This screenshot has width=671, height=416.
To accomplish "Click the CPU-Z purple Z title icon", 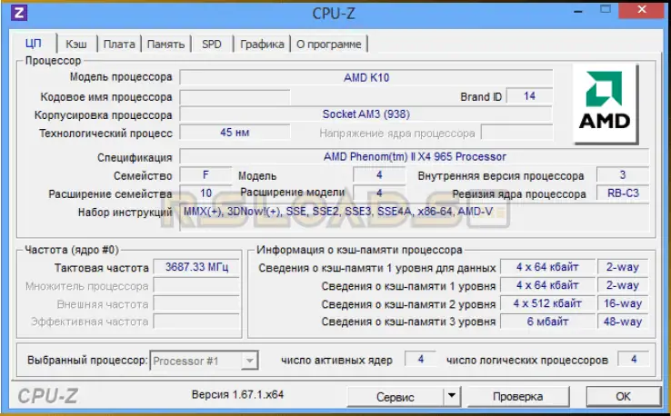I will (19, 13).
